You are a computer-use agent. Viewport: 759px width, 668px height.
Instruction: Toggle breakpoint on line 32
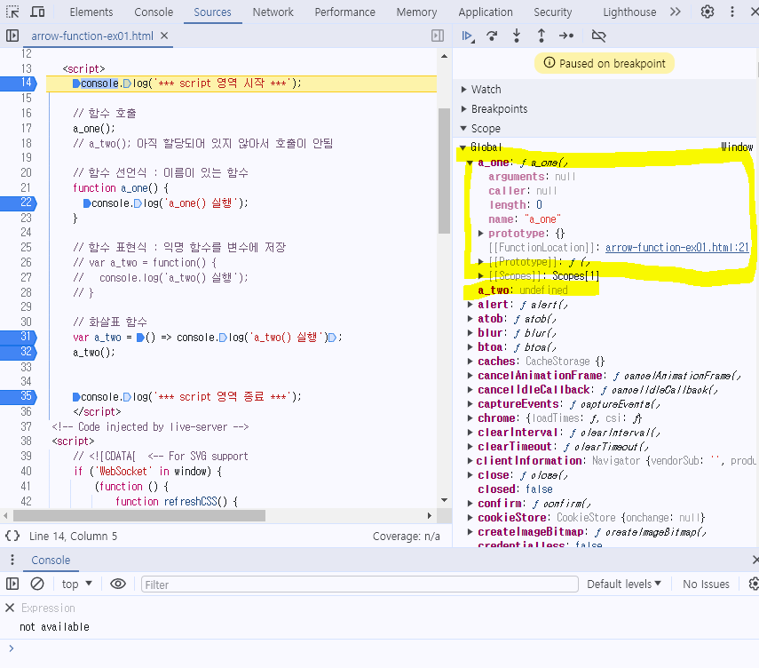[19, 352]
